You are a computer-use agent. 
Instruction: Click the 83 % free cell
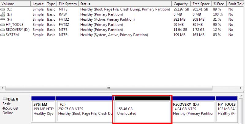(x=217, y=35)
